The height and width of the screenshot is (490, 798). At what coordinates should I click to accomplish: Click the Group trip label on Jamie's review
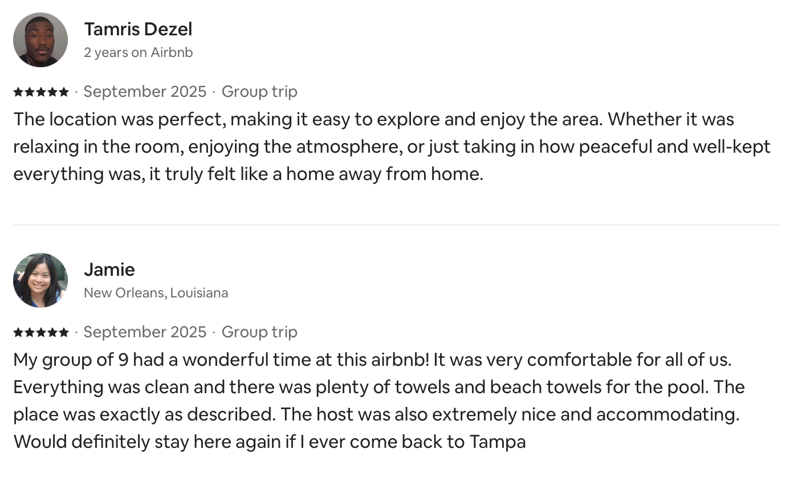click(259, 332)
